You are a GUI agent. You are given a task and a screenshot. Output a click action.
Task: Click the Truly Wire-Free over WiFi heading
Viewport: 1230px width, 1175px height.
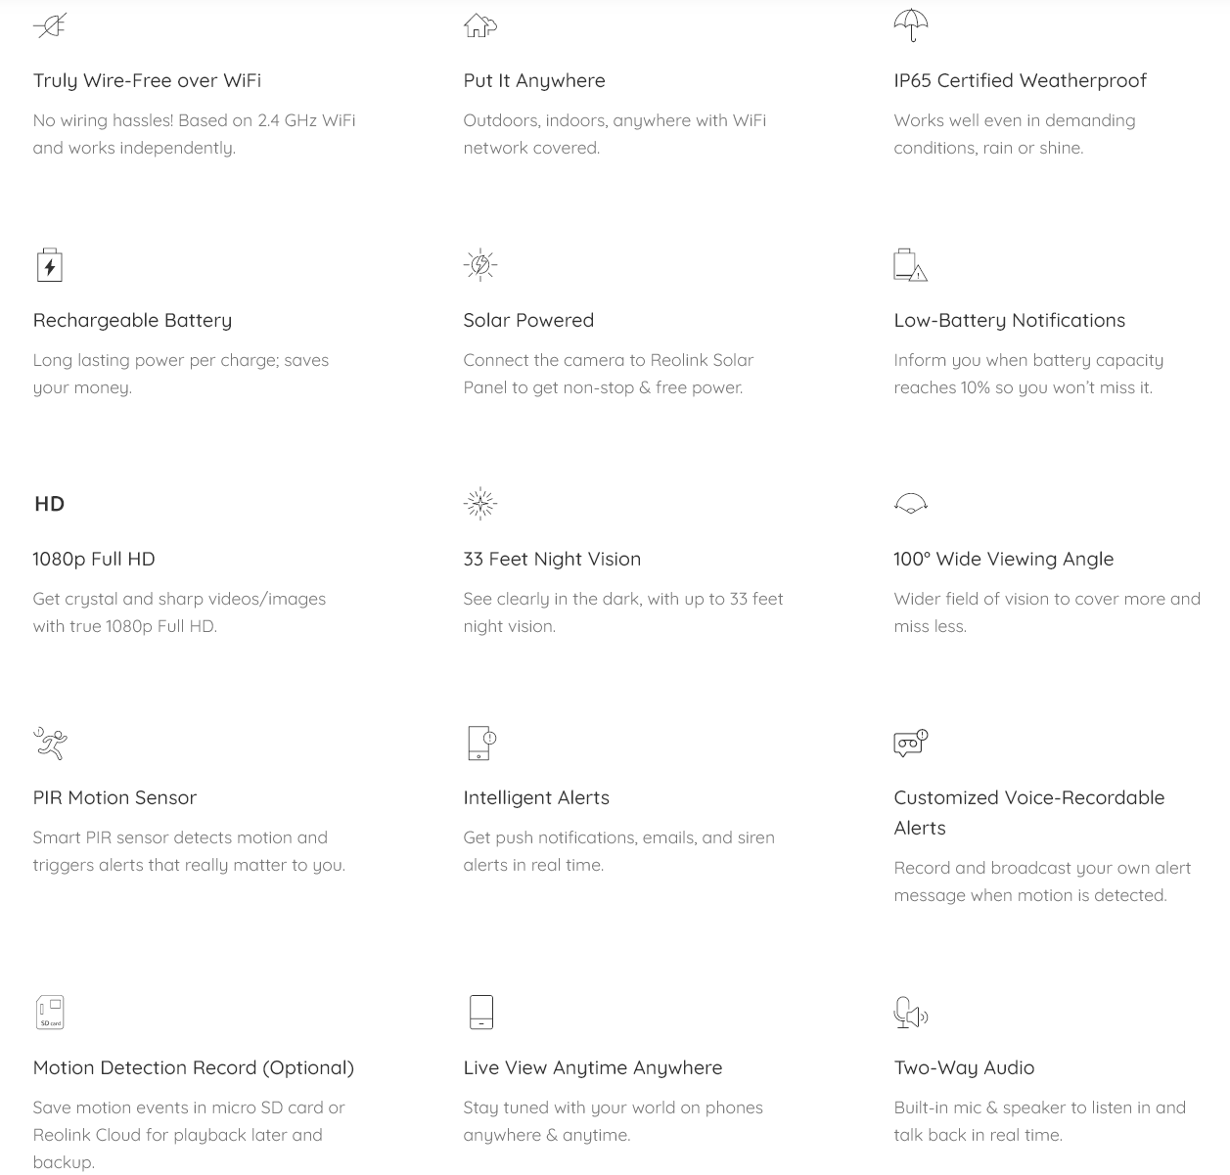147,80
